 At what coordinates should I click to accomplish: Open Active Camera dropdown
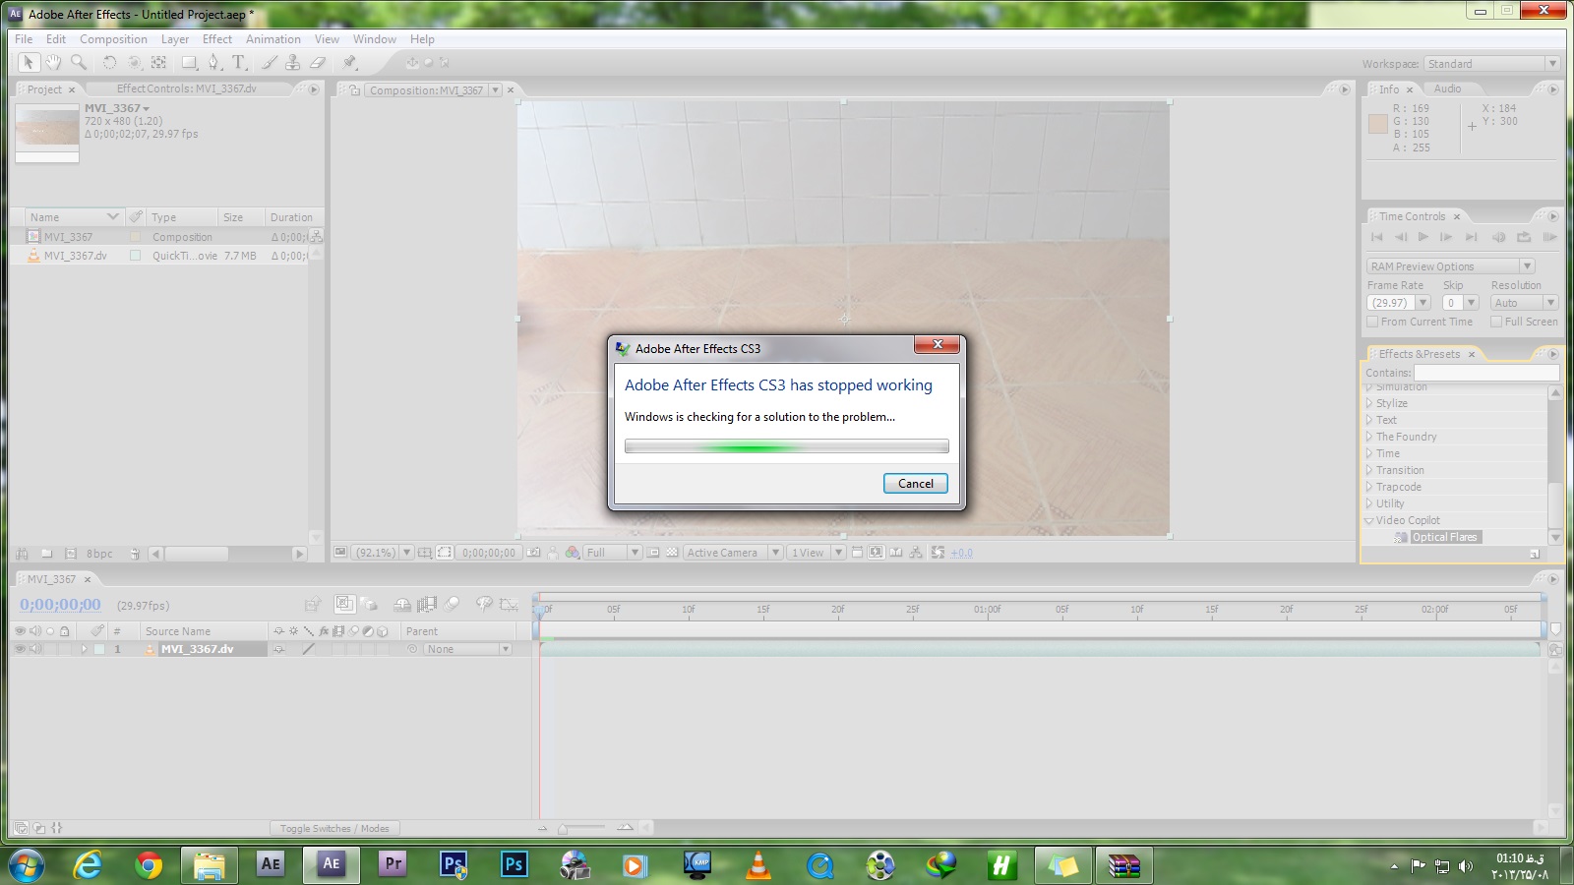tap(733, 553)
